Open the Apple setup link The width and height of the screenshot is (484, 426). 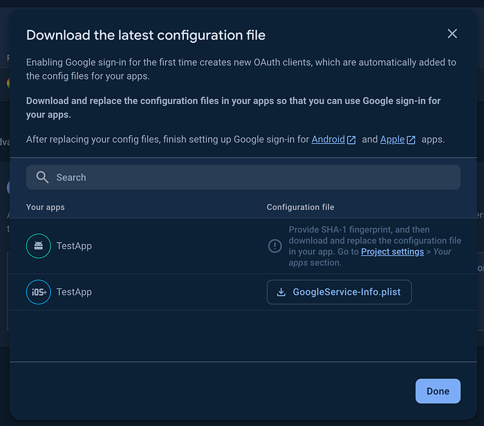[x=392, y=139]
